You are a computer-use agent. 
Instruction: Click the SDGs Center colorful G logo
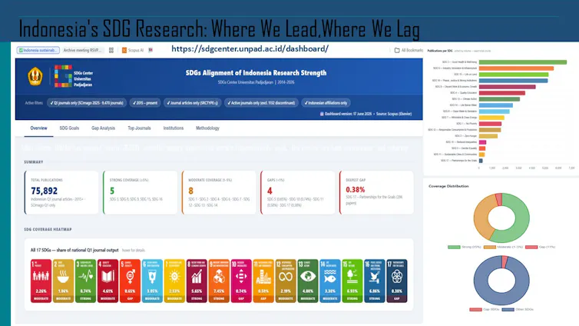tap(63, 76)
